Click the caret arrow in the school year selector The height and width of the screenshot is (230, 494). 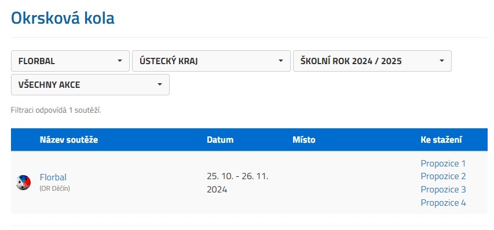[x=442, y=61]
